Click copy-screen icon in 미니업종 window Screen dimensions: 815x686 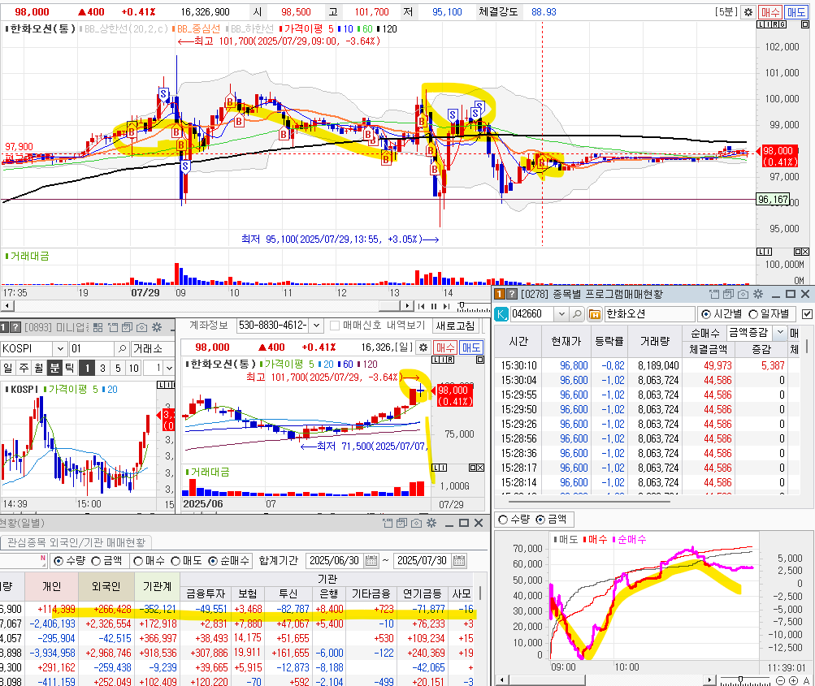128,328
